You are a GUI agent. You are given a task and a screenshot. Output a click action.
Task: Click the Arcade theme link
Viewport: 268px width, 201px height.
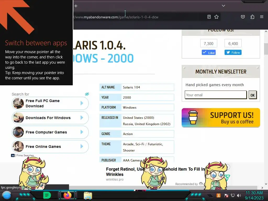tap(128, 144)
